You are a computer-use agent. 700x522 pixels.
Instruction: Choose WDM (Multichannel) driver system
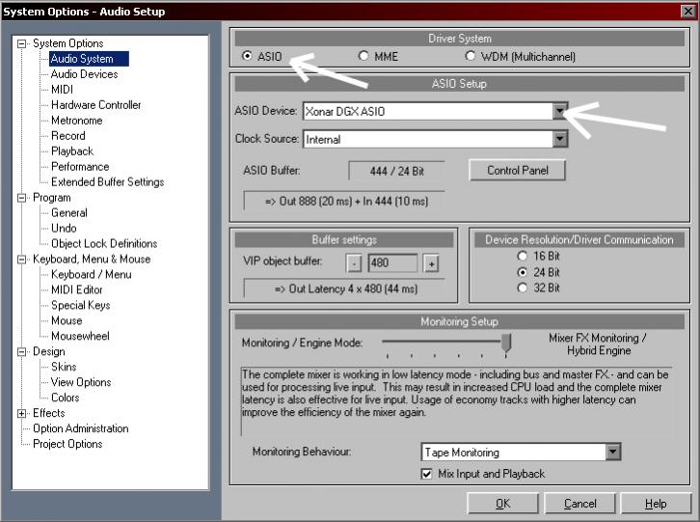pos(471,56)
